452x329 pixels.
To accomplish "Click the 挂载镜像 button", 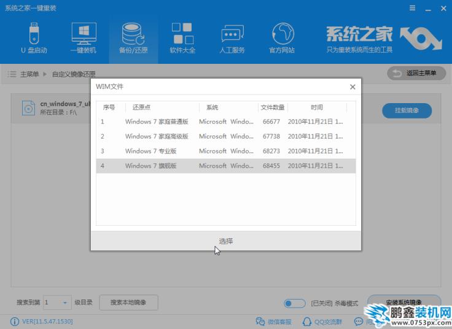I will coord(407,110).
